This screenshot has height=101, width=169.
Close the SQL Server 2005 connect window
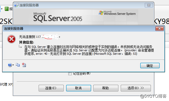(x=149, y=5)
